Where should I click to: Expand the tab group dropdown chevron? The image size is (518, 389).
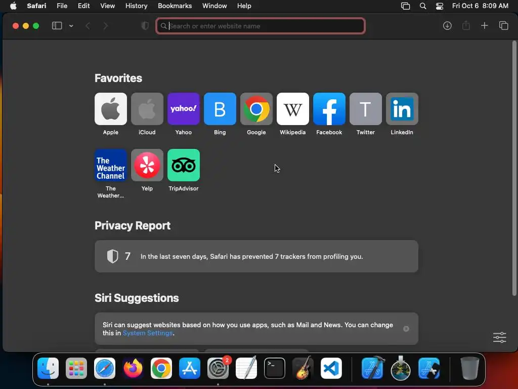click(x=71, y=26)
